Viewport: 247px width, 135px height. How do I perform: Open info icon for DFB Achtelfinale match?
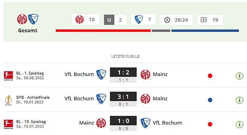[x=239, y=100]
